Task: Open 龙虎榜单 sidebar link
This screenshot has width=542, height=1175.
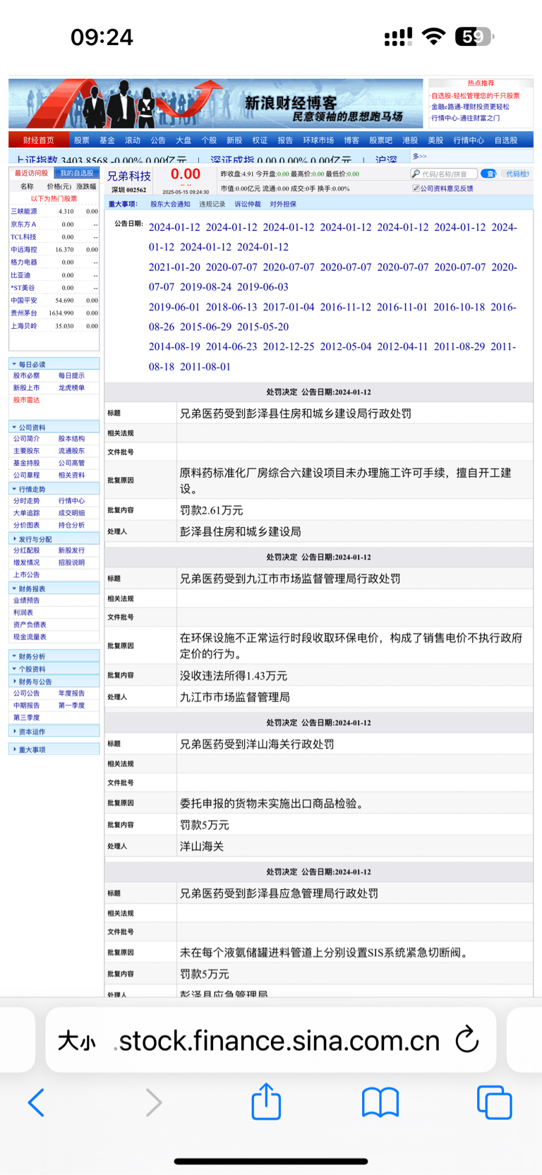Action: [71, 387]
